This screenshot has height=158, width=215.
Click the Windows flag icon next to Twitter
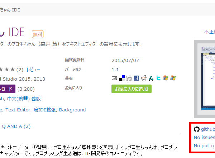click(x=166, y=78)
